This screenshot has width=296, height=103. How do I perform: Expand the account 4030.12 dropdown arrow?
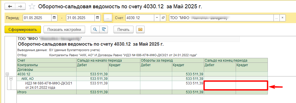point(157,18)
